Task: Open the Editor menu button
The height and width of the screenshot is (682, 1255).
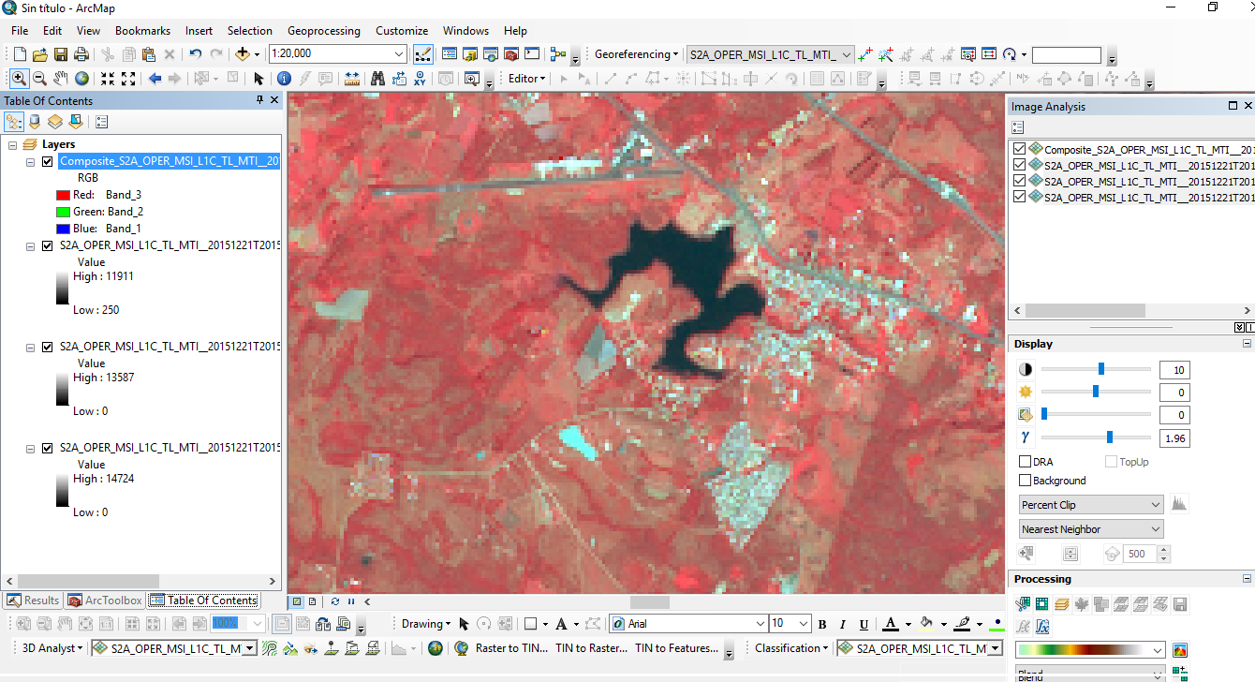Action: click(524, 78)
